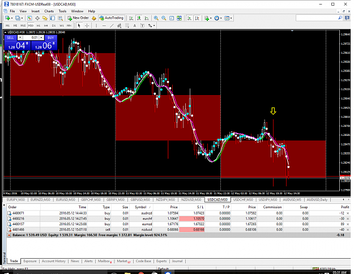Toggle chart Auto Scroll icon
Screen dimensions: 354x274
pos(189,18)
